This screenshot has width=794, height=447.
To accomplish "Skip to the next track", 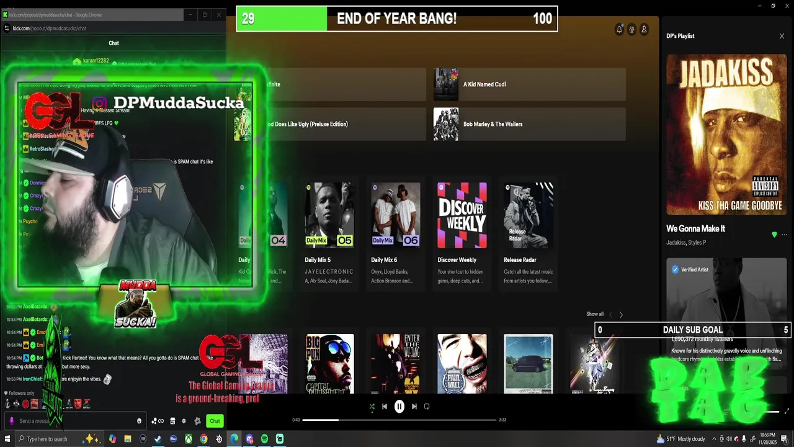I will [414, 407].
